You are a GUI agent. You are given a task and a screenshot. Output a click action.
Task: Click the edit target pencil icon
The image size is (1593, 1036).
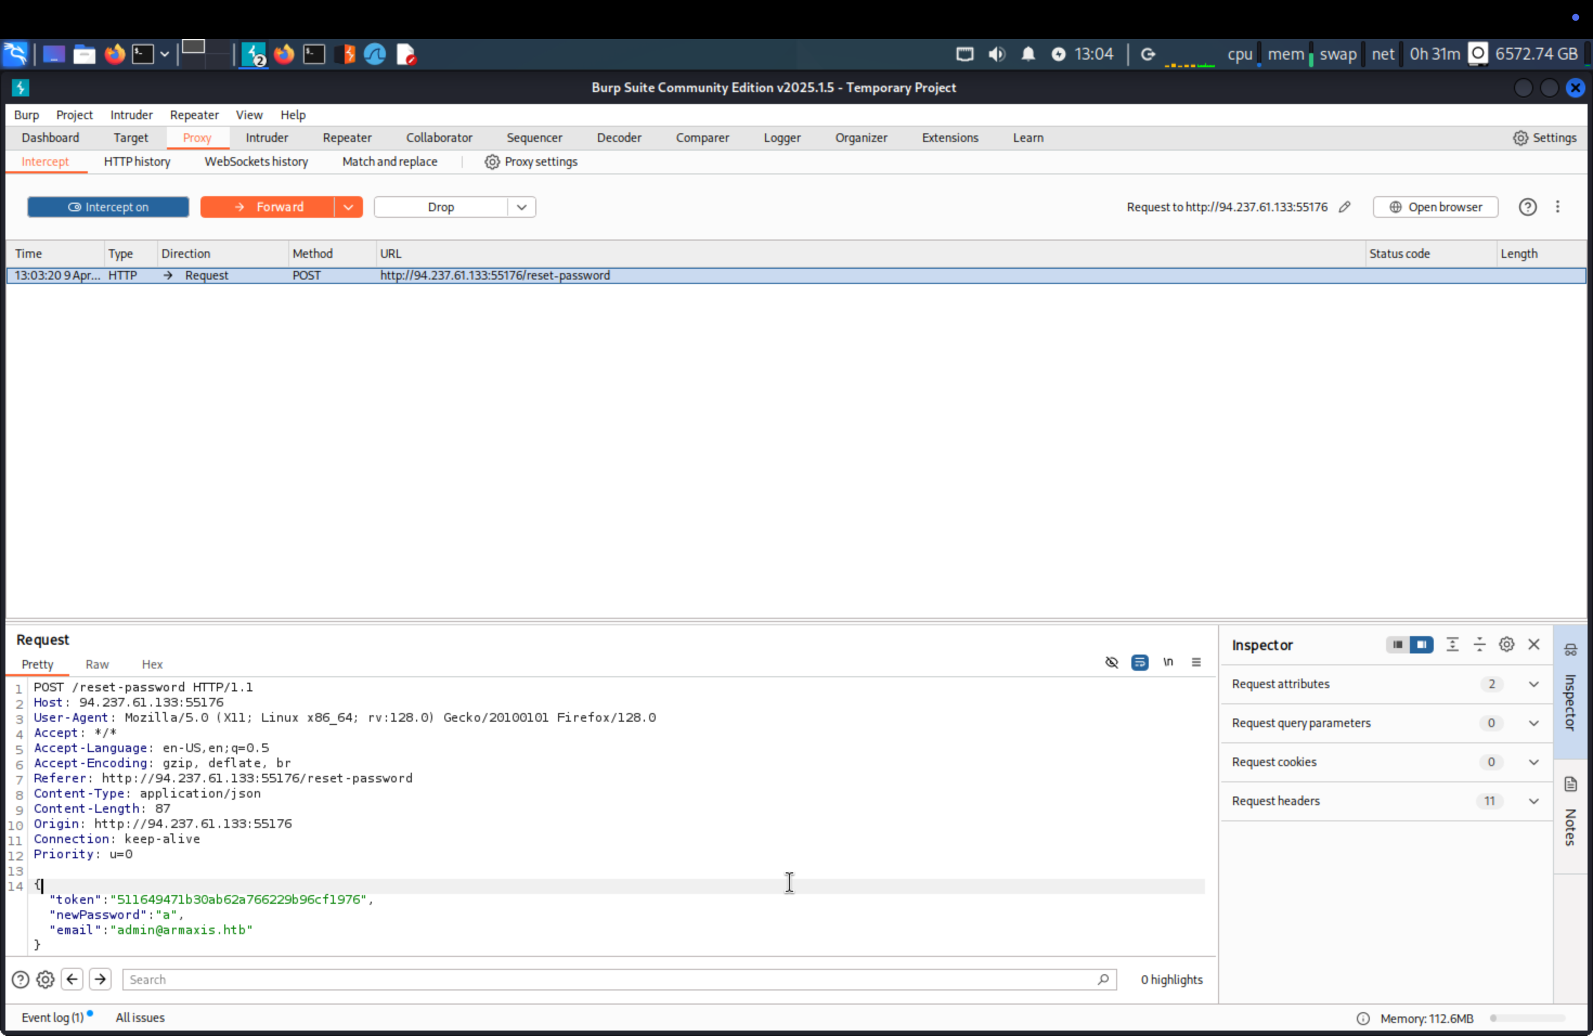1344,207
